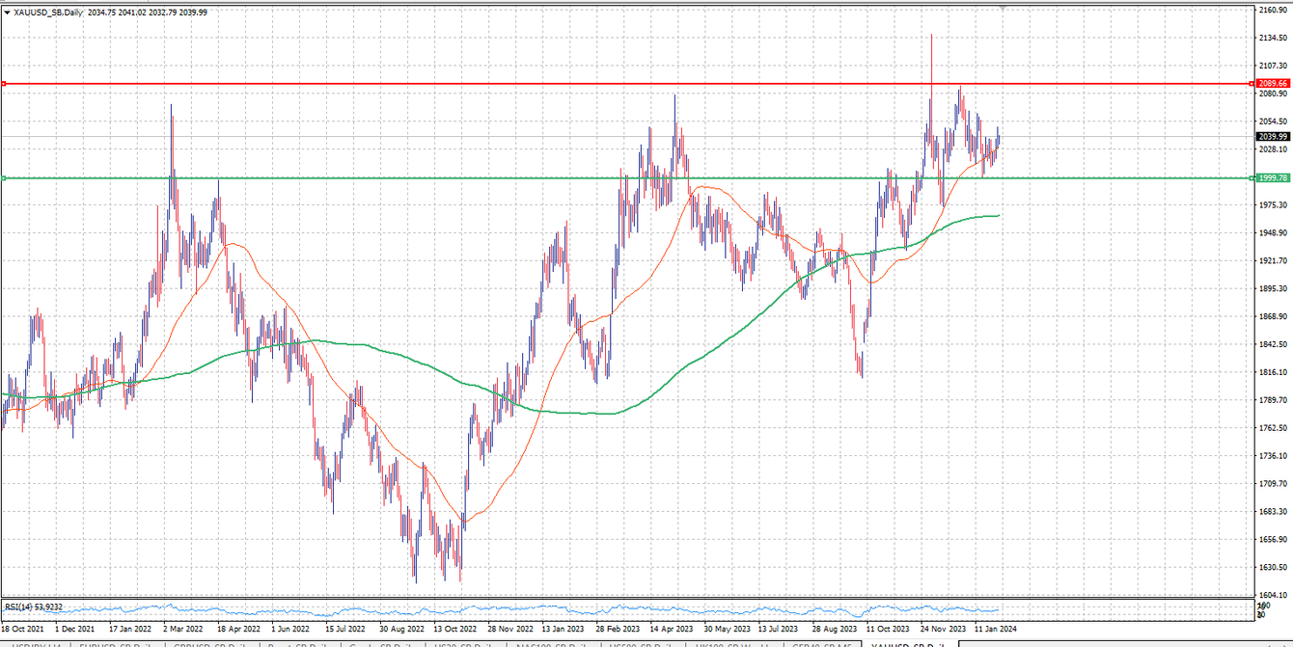Open the XAUUSD_SB chart dropdown arrow

click(x=8, y=13)
